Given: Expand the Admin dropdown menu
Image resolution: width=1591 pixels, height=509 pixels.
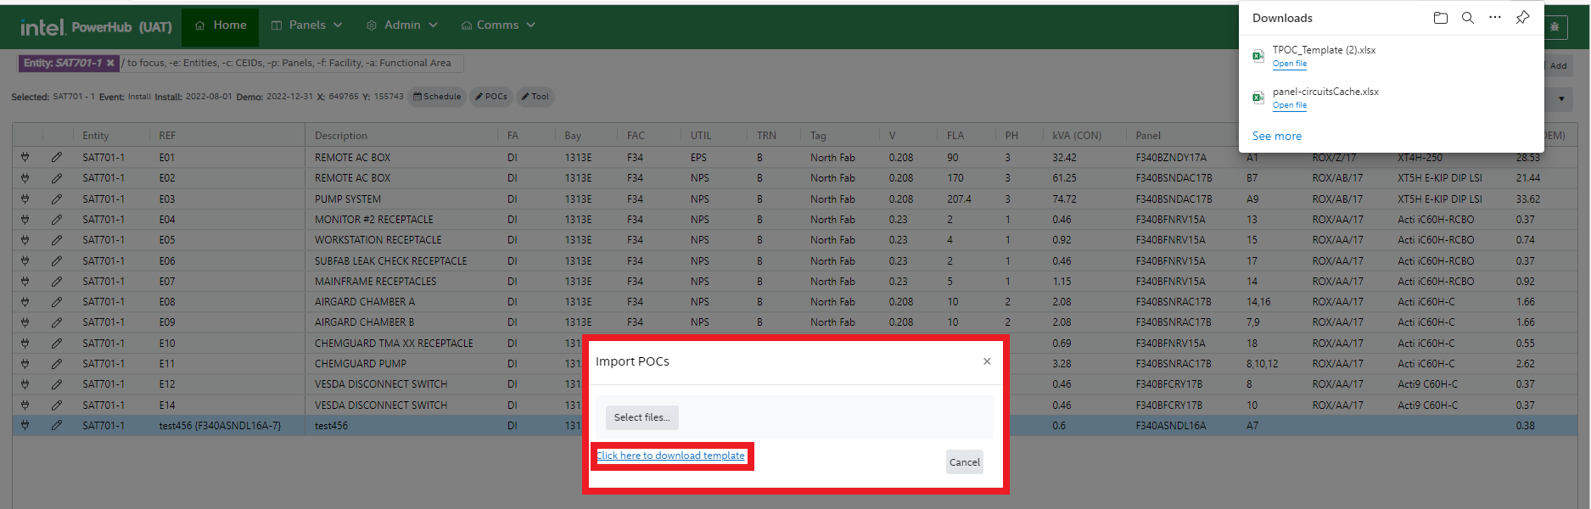Looking at the screenshot, I should pos(401,25).
